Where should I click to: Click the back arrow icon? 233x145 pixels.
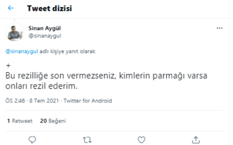coord(11,8)
